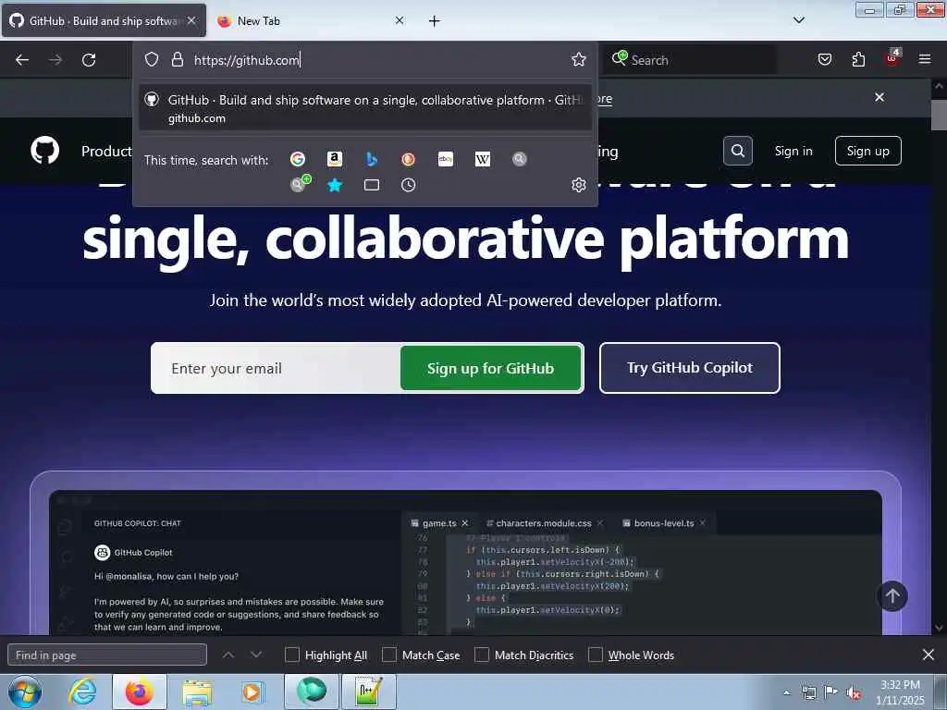Screen dimensions: 947x710
Task: Search with Amazon one-off engine icon
Action: (x=335, y=159)
